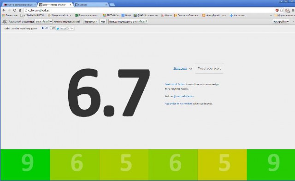Click the Start over link

(x=180, y=69)
